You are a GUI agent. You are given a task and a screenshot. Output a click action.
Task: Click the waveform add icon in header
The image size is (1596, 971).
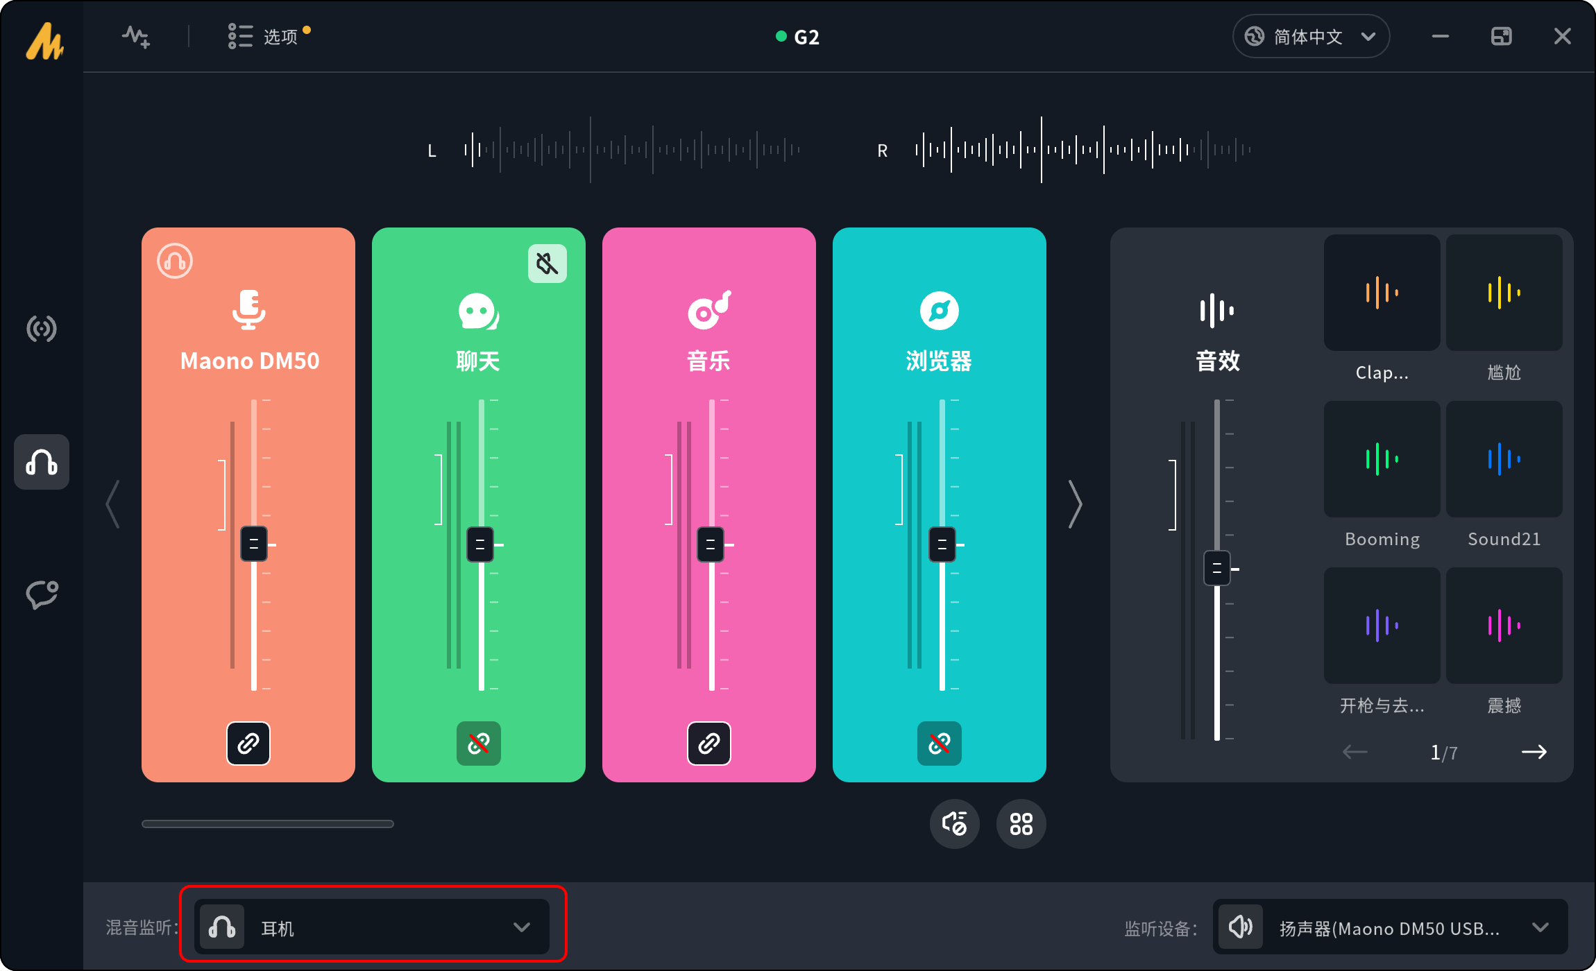(136, 37)
